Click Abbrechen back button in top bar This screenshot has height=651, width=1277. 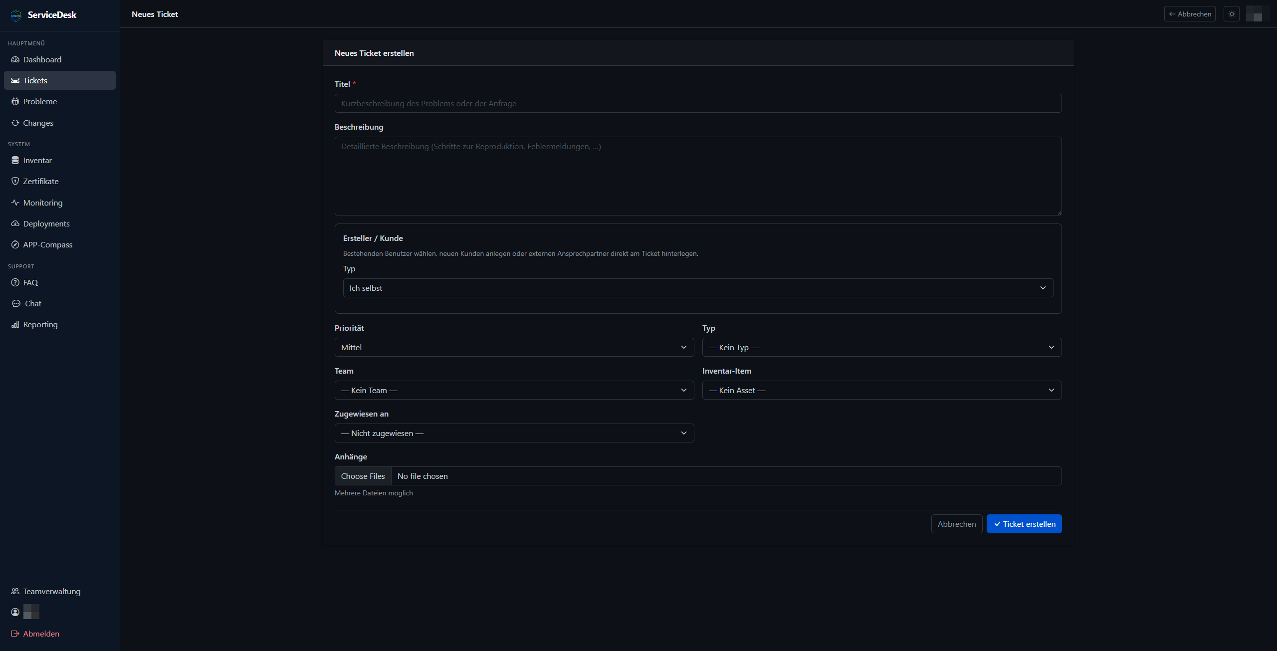click(1190, 14)
